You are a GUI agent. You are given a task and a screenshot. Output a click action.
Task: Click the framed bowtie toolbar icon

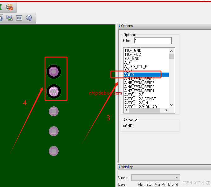pyautogui.click(x=19, y=18)
